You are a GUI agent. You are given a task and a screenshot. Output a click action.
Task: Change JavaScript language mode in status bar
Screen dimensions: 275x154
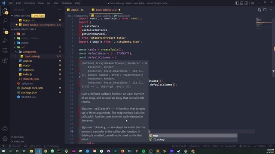click(x=229, y=146)
